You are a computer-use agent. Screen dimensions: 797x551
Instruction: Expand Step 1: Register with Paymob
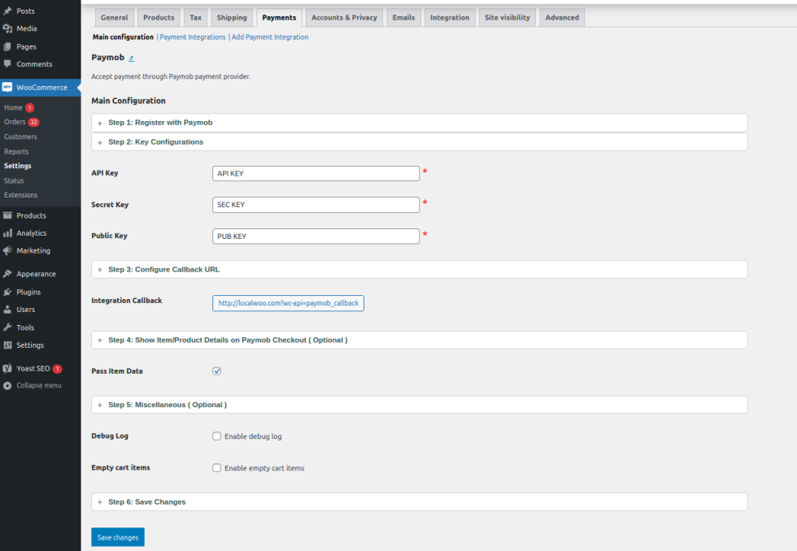[100, 123]
